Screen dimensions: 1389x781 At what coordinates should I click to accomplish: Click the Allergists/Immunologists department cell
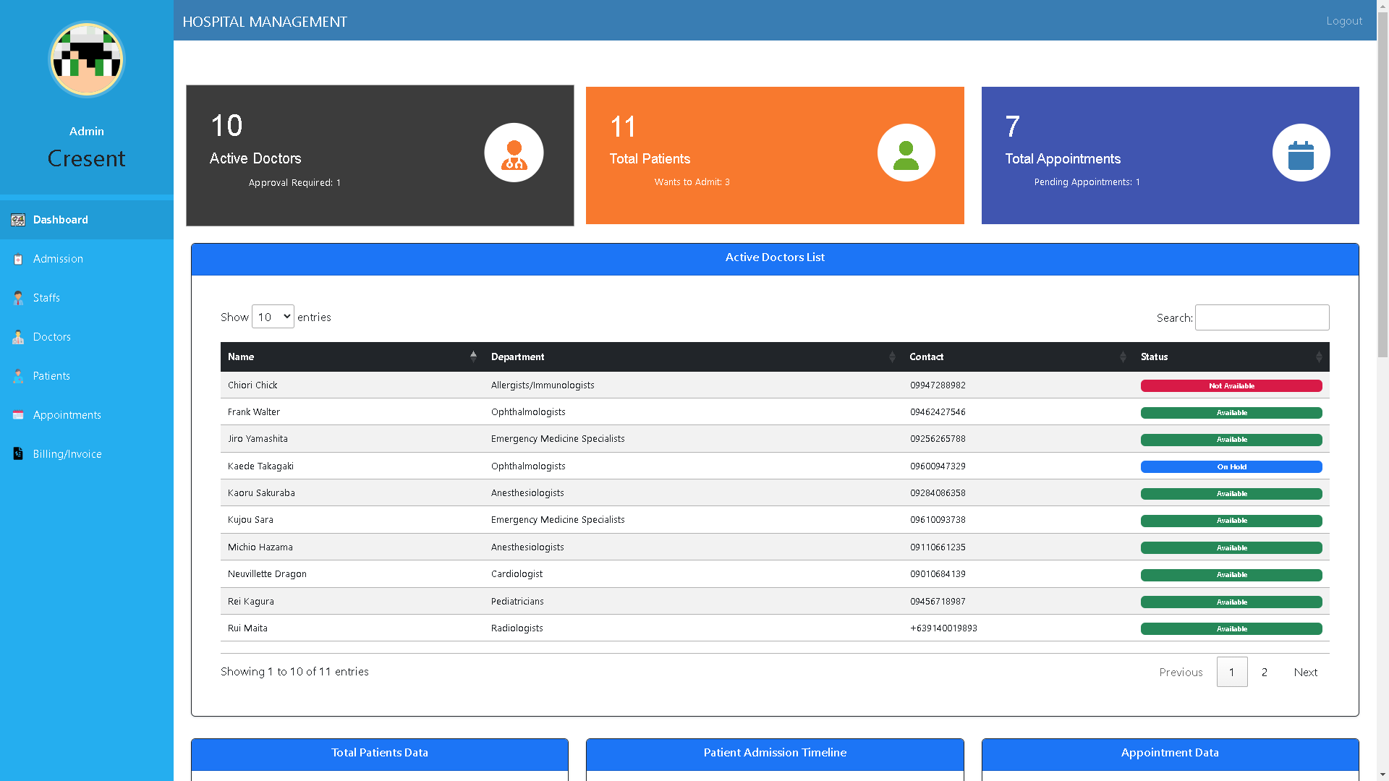(x=693, y=385)
